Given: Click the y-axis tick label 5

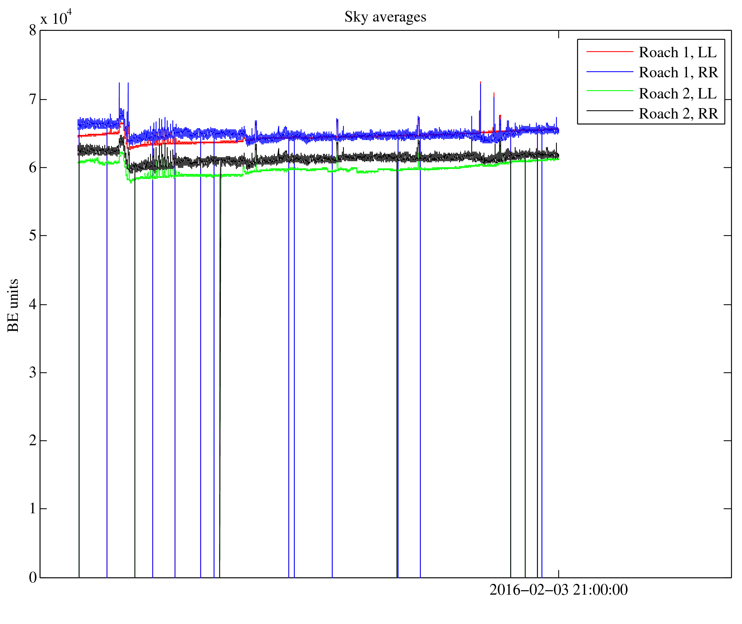Looking at the screenshot, I should 33,236.
